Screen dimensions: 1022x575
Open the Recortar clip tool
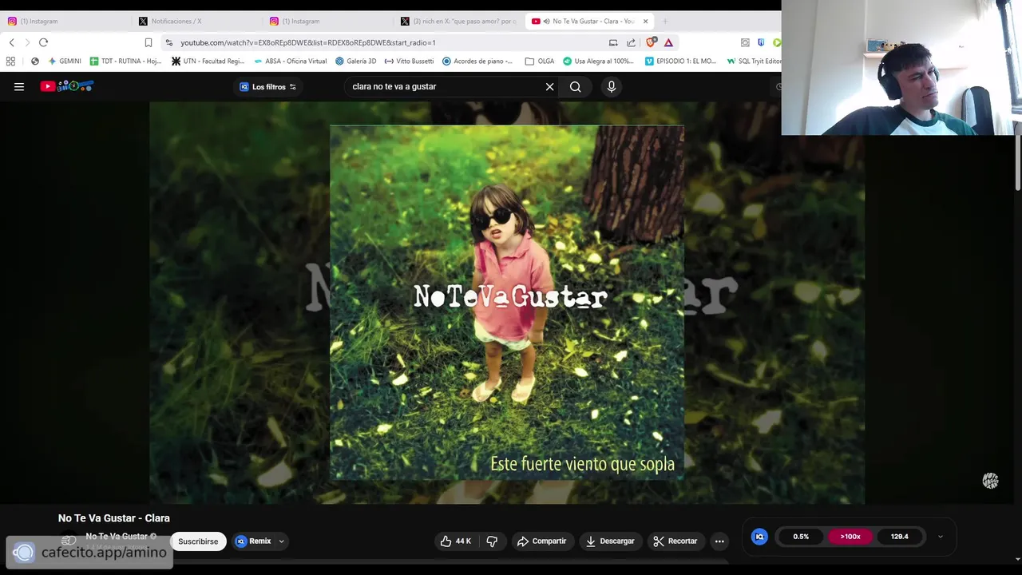[x=675, y=541]
